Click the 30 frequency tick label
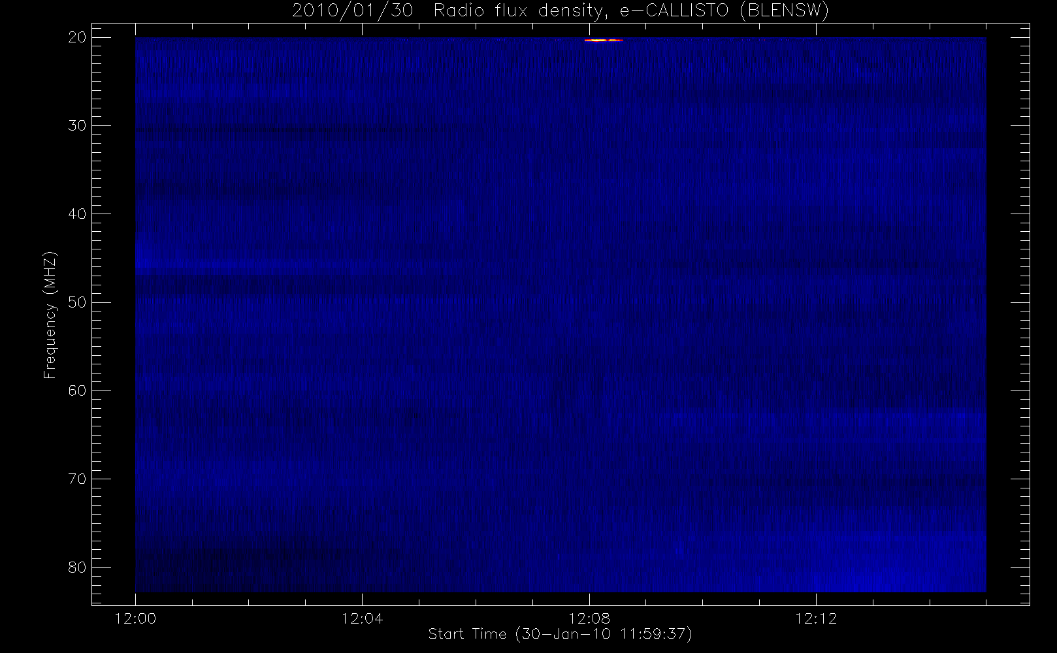This screenshot has height=653, width=1057. point(77,125)
